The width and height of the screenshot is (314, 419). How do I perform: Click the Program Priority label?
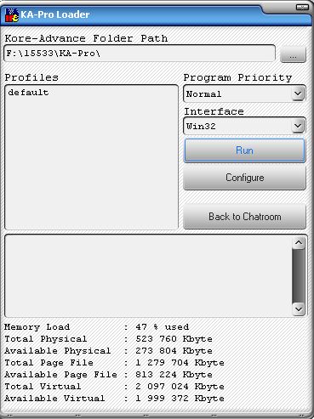237,77
